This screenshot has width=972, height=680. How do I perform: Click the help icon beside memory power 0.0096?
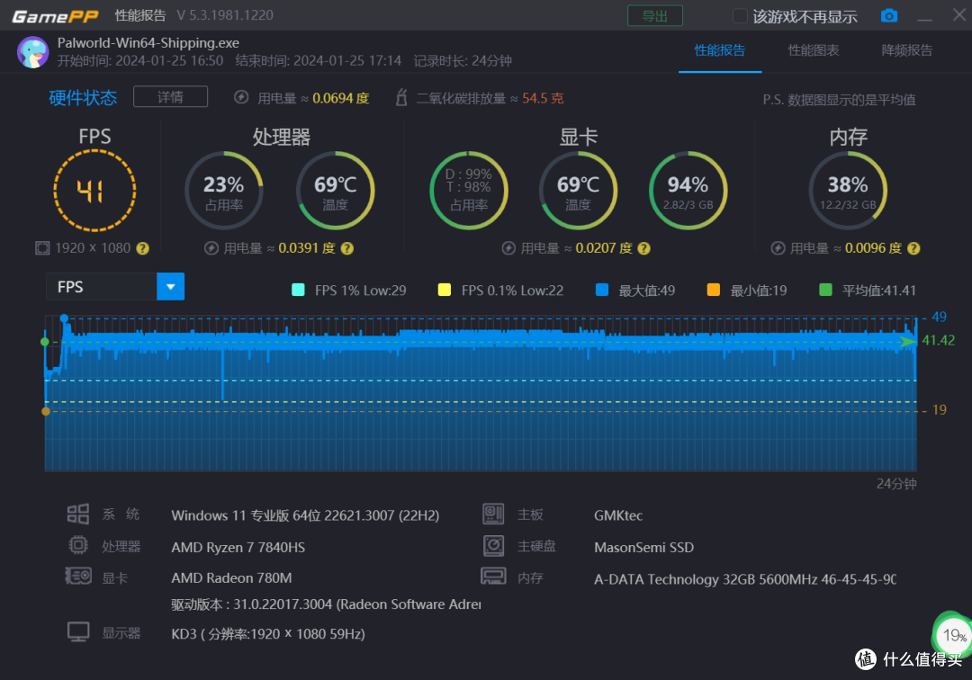(913, 248)
